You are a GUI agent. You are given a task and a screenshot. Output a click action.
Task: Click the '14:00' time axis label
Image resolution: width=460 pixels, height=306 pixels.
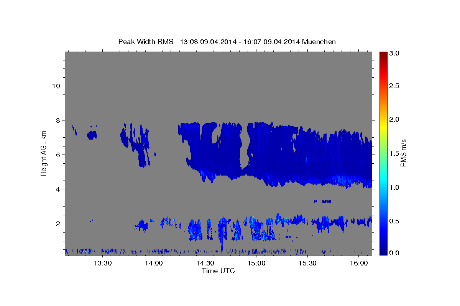click(x=154, y=263)
